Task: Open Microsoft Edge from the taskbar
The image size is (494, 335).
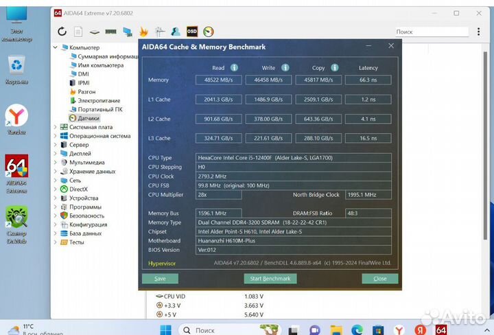Action: (x=357, y=330)
